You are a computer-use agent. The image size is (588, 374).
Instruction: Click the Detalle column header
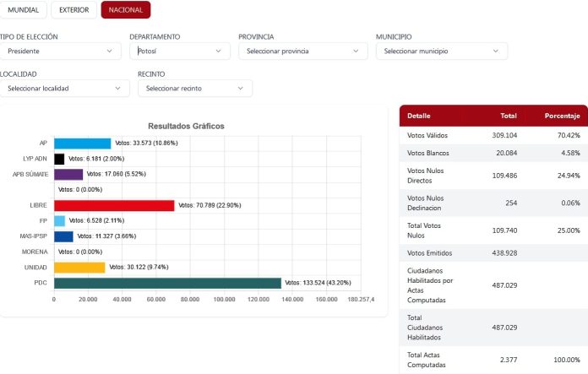click(x=419, y=116)
